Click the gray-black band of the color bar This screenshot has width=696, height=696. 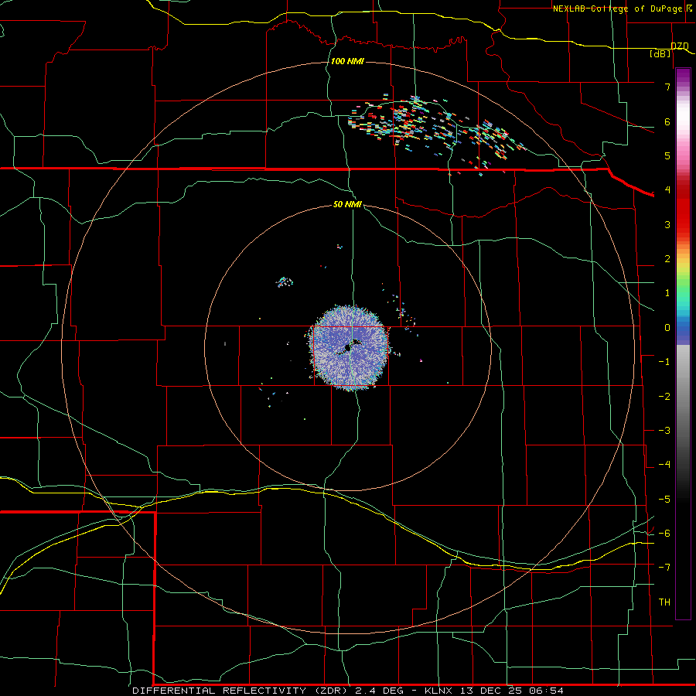[683, 421]
